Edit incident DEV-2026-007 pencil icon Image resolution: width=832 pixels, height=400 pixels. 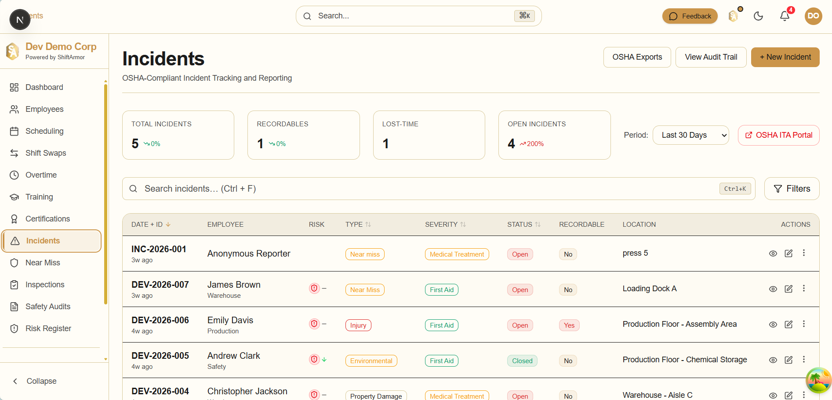[788, 289]
